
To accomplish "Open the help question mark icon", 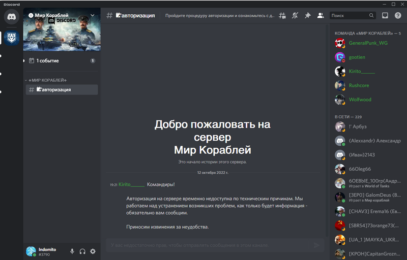I will click(x=398, y=16).
